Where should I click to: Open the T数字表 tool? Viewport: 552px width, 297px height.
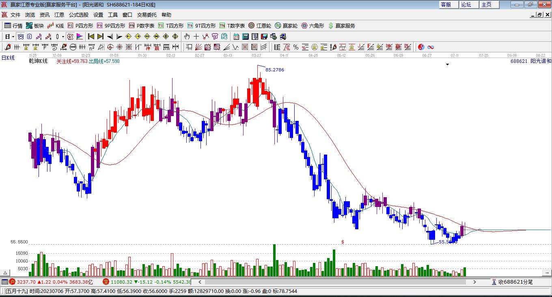pos(232,26)
